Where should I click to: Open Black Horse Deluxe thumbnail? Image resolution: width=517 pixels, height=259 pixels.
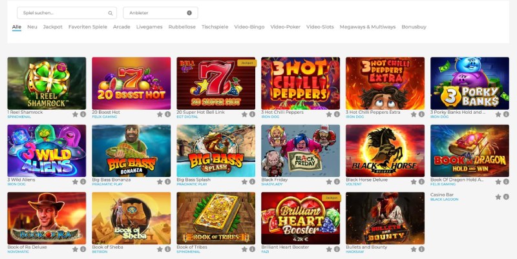[x=385, y=150]
